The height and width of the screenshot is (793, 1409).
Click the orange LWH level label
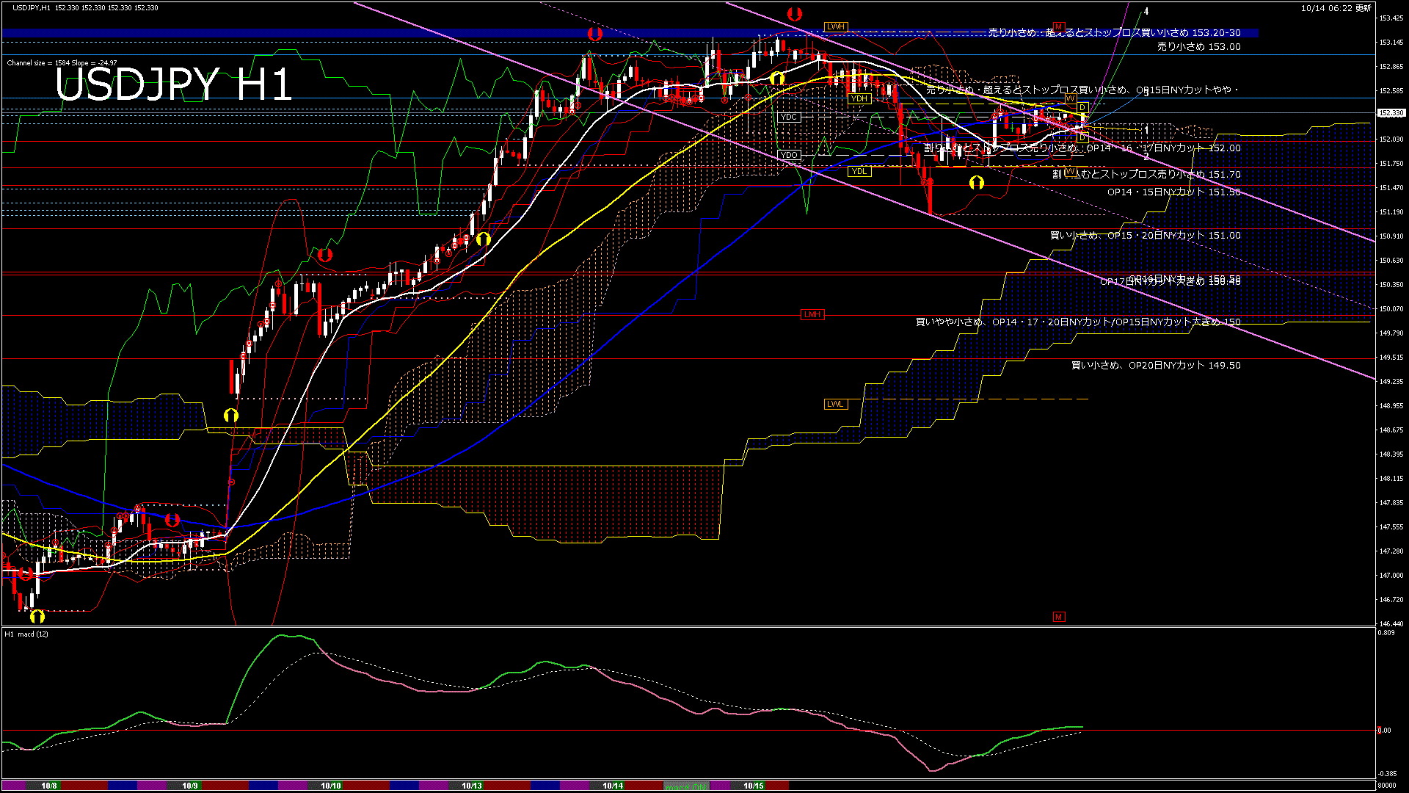pyautogui.click(x=836, y=26)
